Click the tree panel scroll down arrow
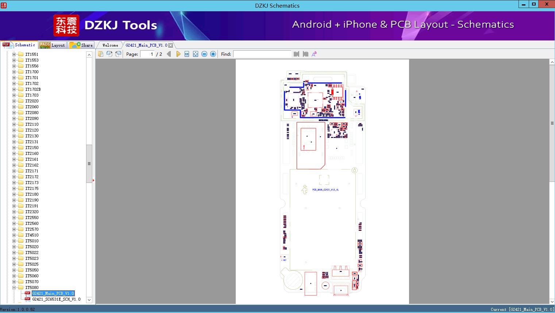The image size is (555, 313). coord(89,300)
